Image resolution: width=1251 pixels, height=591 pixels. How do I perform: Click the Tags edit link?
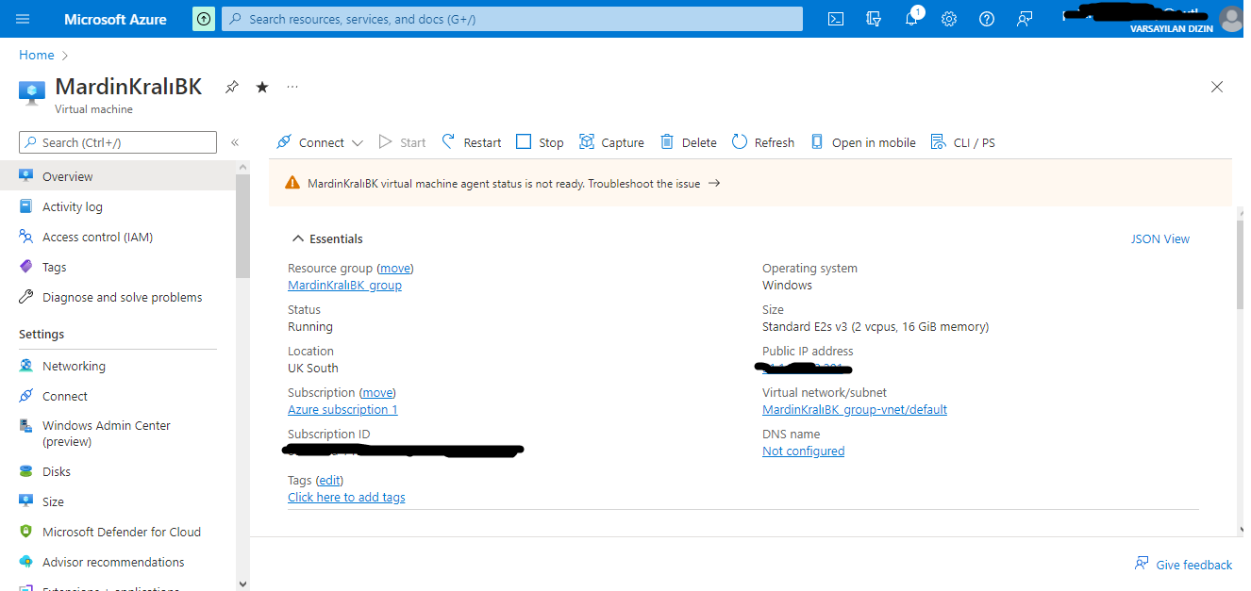coord(329,481)
